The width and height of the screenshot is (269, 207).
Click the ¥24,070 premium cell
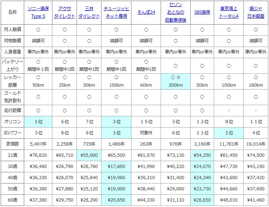coord(202,166)
